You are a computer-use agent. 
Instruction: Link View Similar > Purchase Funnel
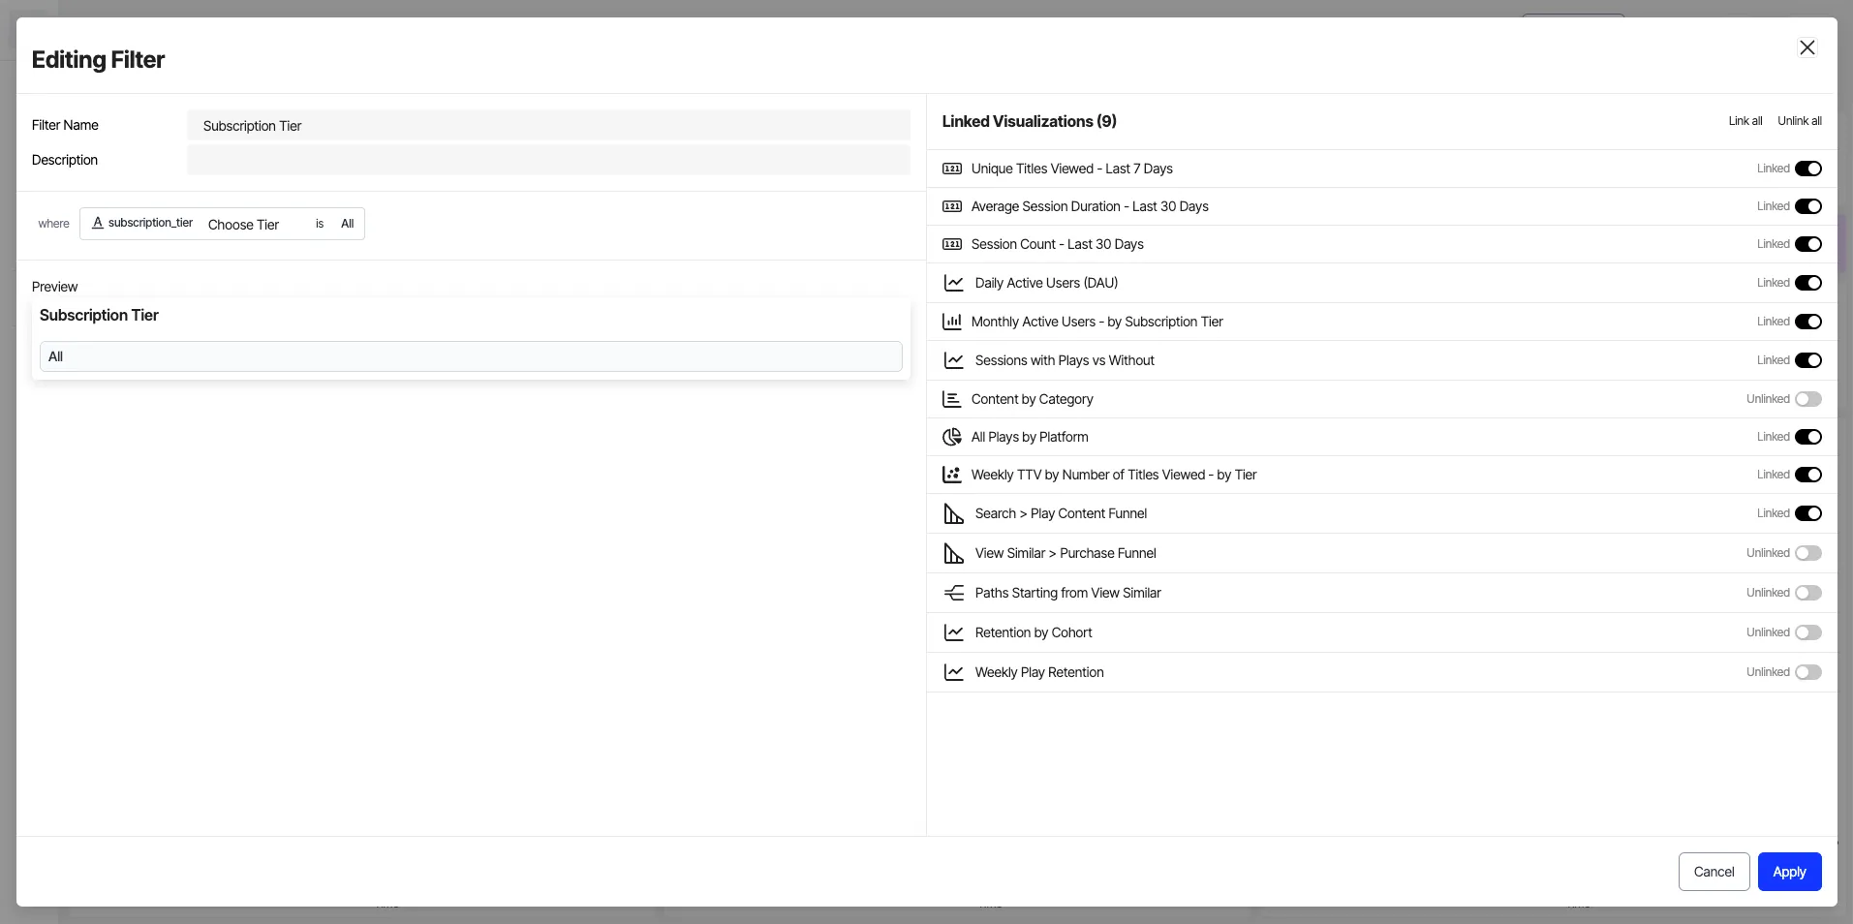click(1808, 553)
